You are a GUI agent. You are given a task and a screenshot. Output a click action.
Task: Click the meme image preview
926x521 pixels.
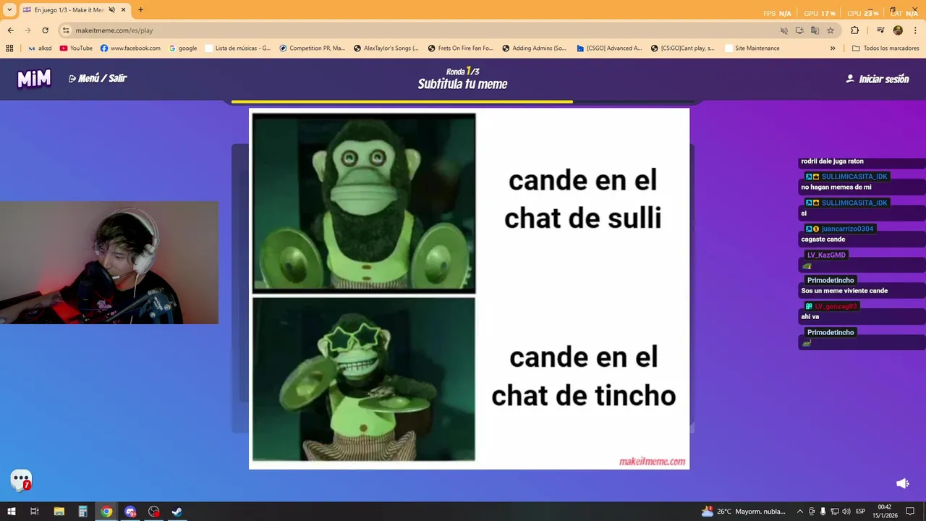point(469,289)
